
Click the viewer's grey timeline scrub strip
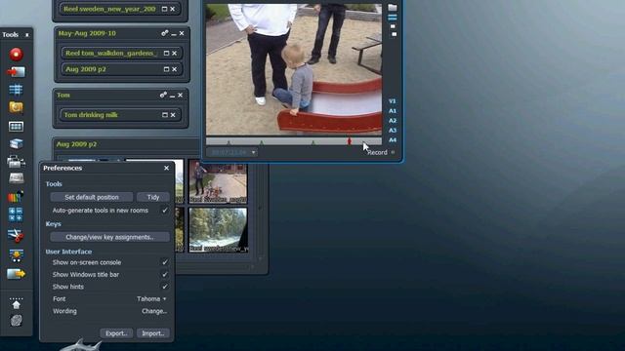click(294, 140)
